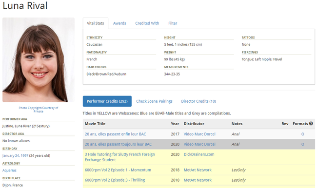The image size is (317, 188).
Task: Click the Movie Title column header
Action: click(95, 124)
